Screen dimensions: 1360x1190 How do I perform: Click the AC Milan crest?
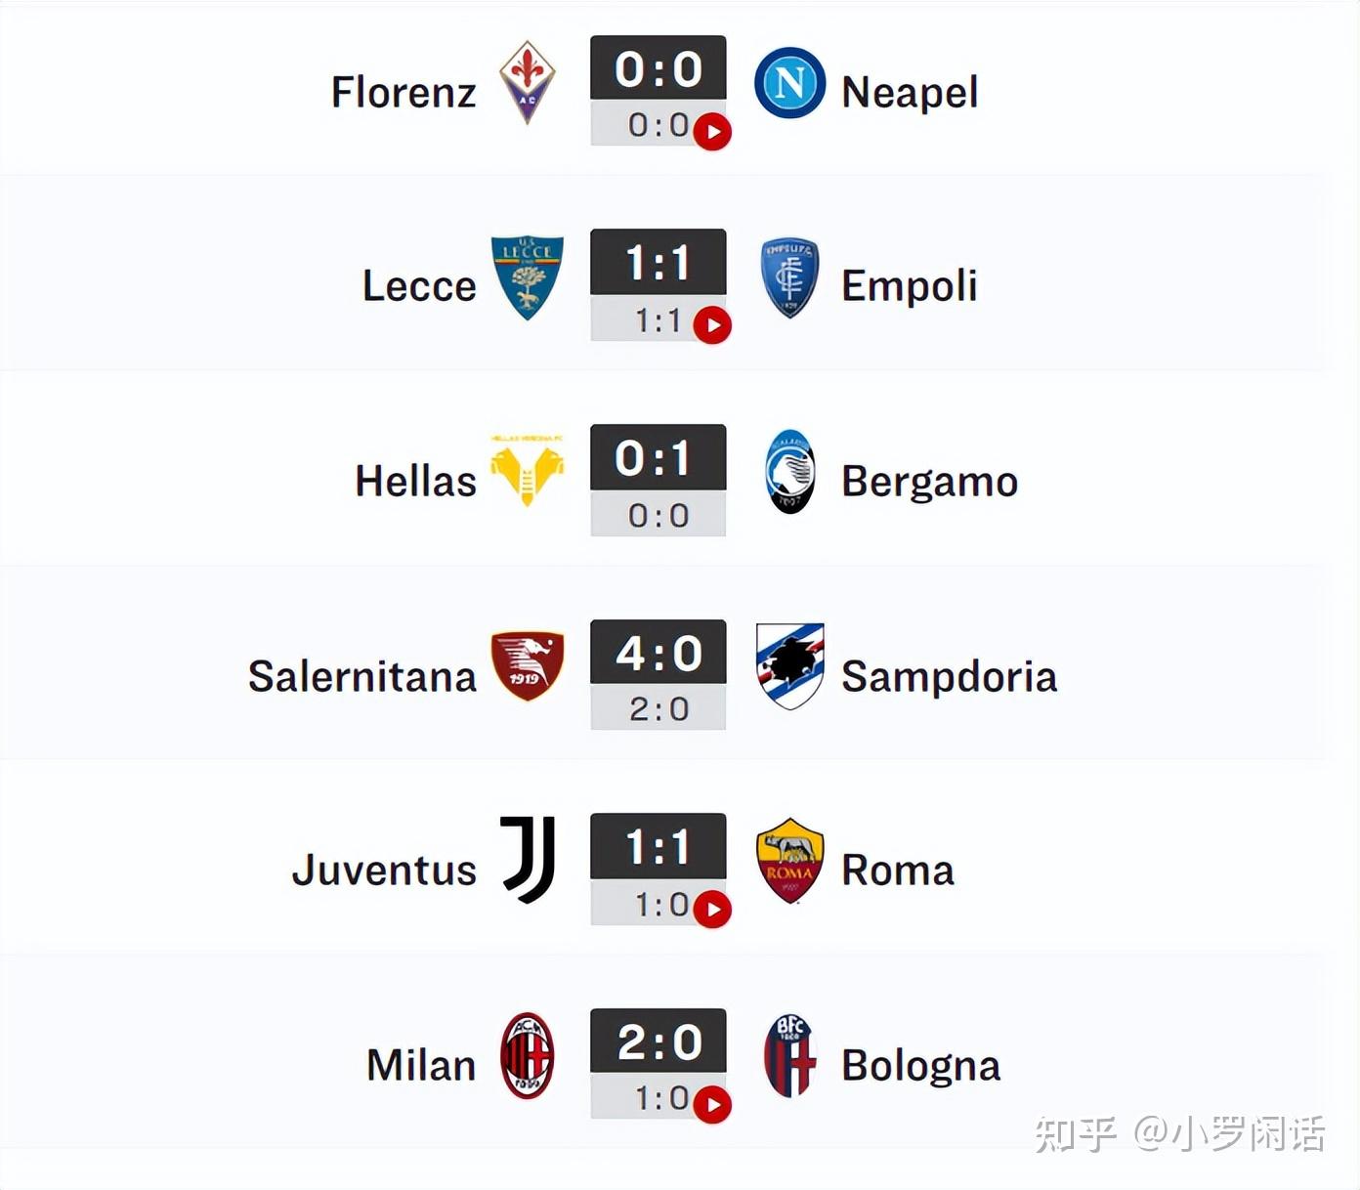pos(528,1055)
